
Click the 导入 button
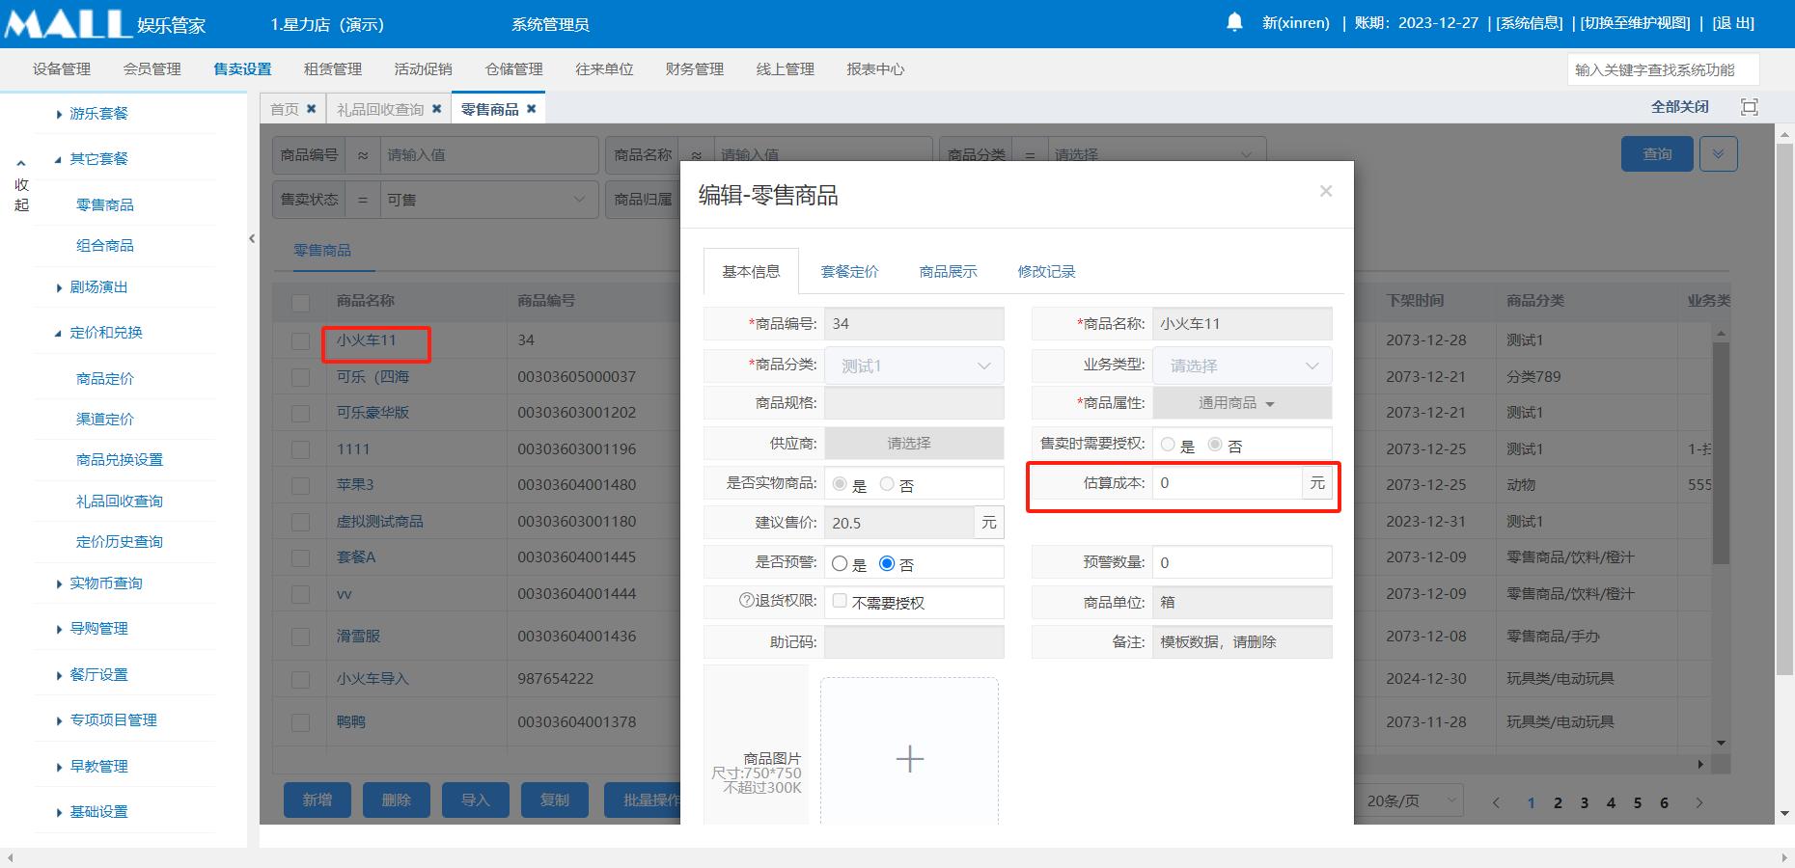point(476,800)
